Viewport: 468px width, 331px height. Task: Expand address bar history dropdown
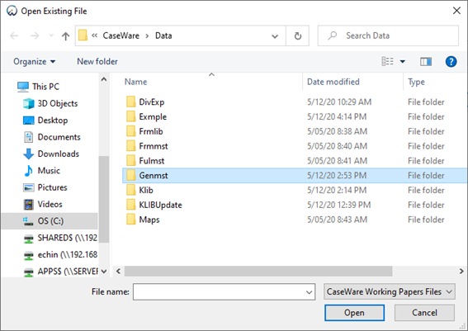[x=275, y=36]
